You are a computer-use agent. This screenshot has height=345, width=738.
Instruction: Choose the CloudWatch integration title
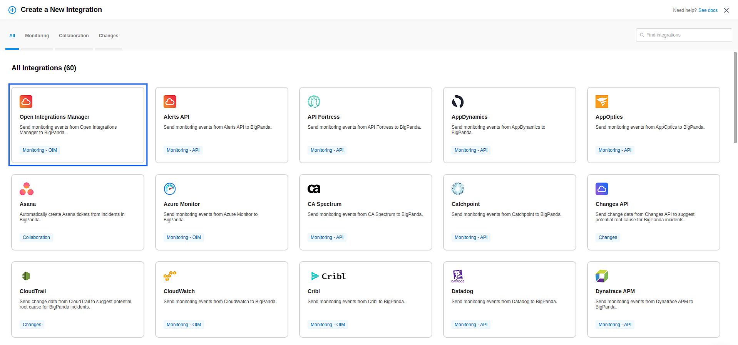pyautogui.click(x=179, y=291)
